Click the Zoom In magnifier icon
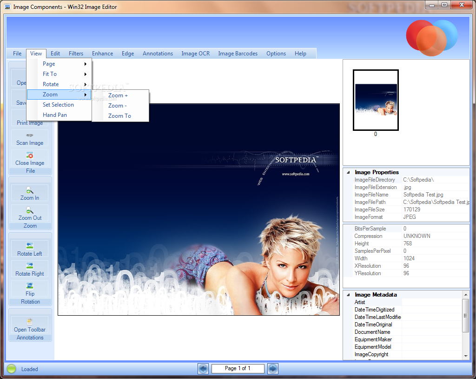This screenshot has height=379, width=476. pyautogui.click(x=29, y=190)
